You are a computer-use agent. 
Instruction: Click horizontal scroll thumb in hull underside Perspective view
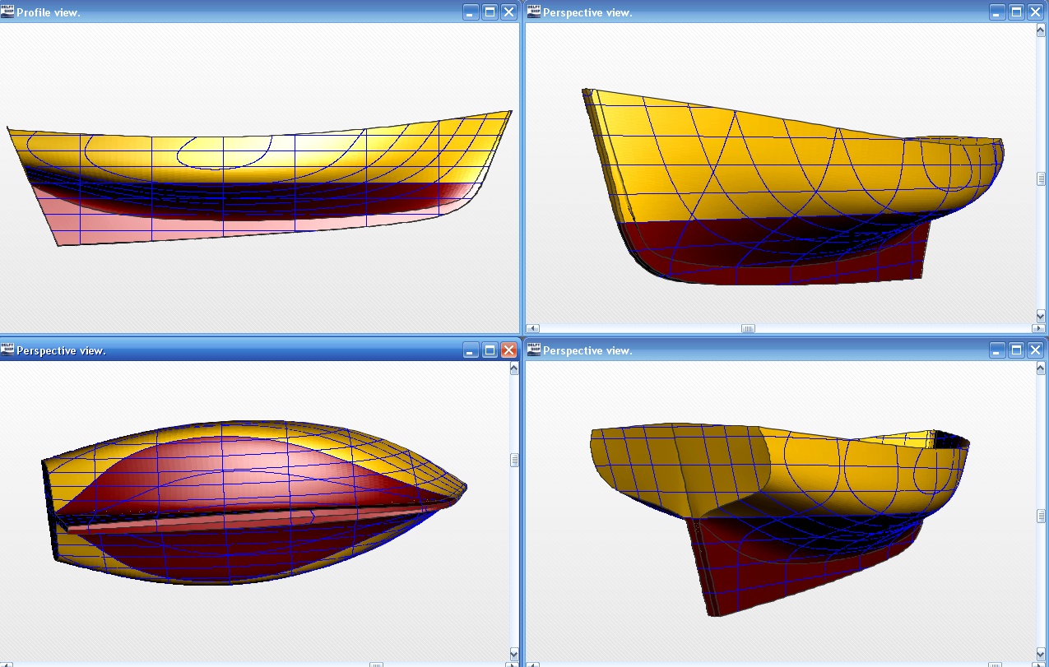(376, 663)
